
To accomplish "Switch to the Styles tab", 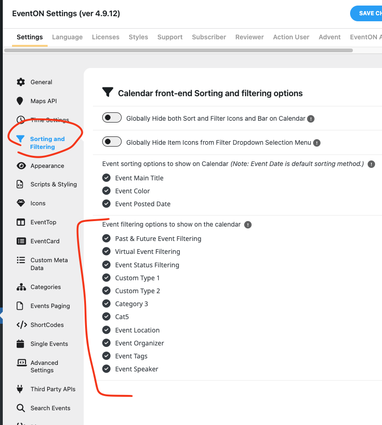I will 138,37.
